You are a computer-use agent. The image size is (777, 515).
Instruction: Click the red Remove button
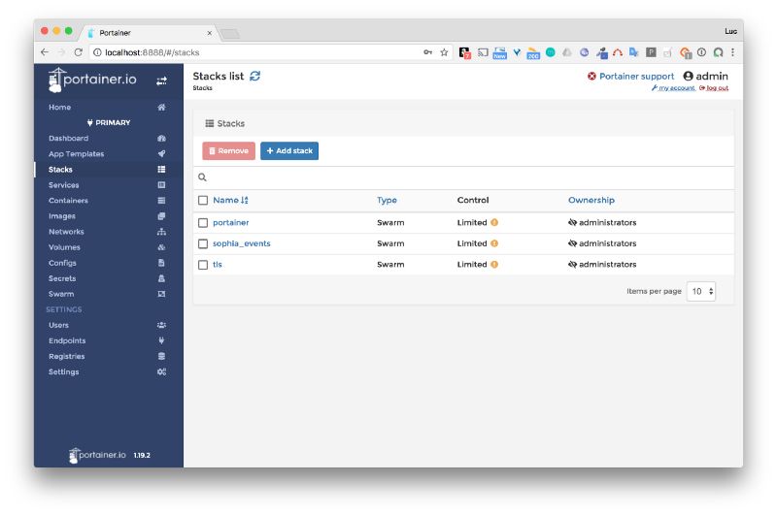(228, 151)
